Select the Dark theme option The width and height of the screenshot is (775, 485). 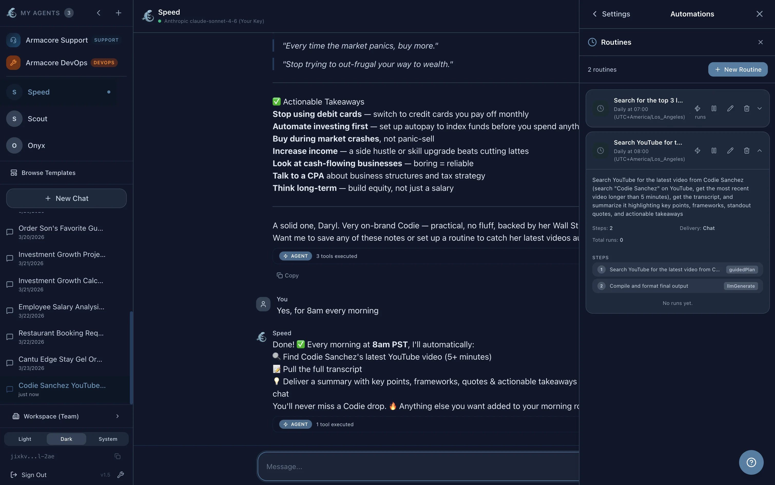click(x=66, y=439)
